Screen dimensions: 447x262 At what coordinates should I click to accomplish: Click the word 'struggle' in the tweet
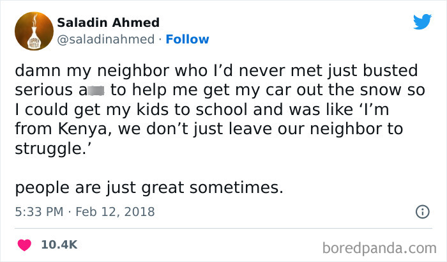point(47,148)
